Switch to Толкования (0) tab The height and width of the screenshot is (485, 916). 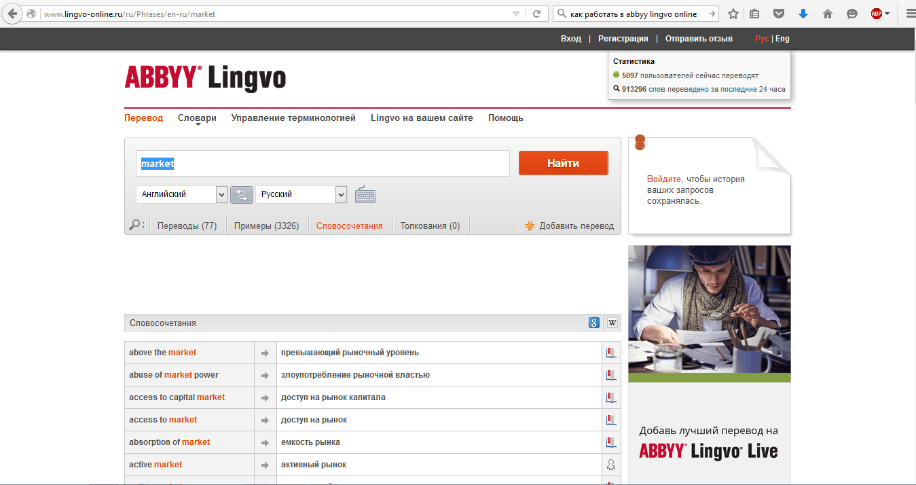pyautogui.click(x=430, y=226)
